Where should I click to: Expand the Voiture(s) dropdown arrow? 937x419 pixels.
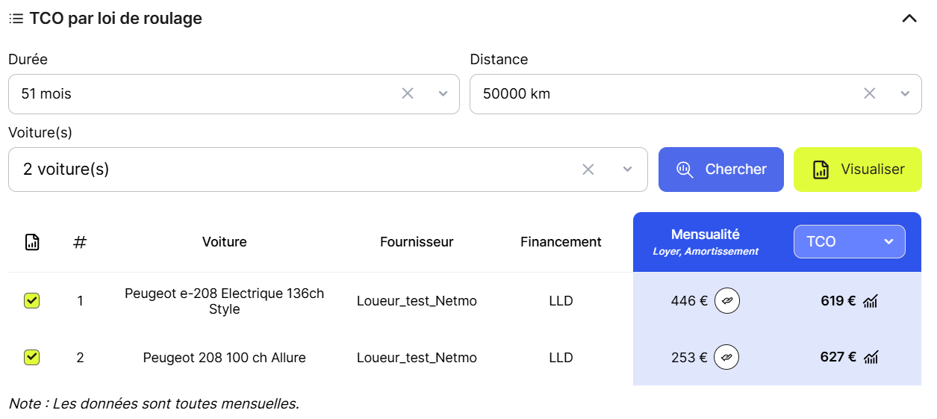coord(627,170)
